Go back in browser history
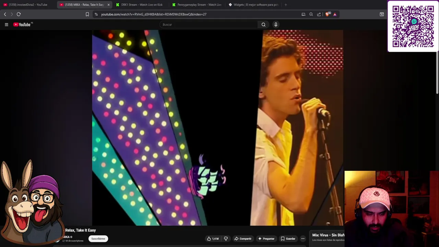 coord(5,14)
